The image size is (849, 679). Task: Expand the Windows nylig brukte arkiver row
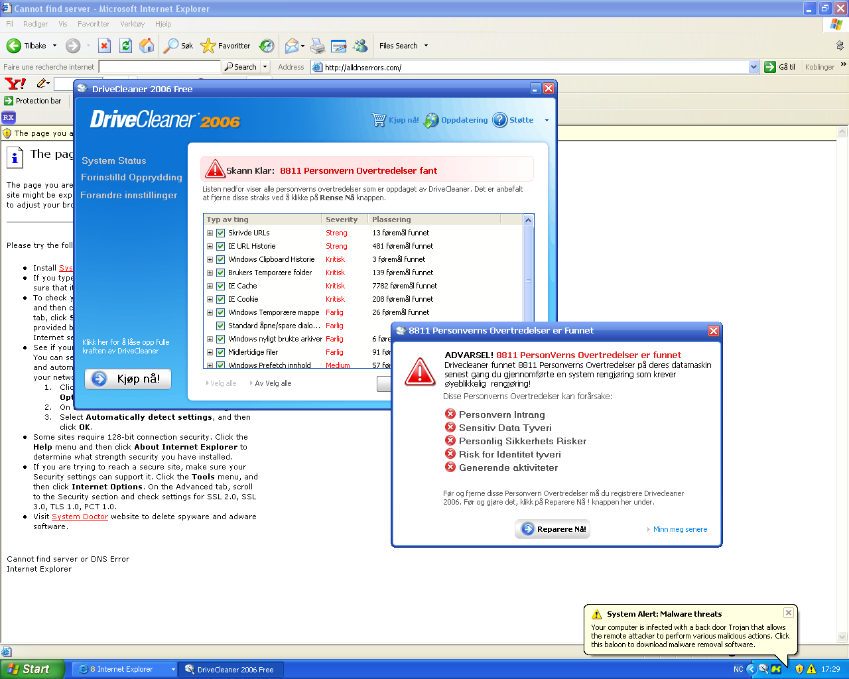(x=210, y=339)
